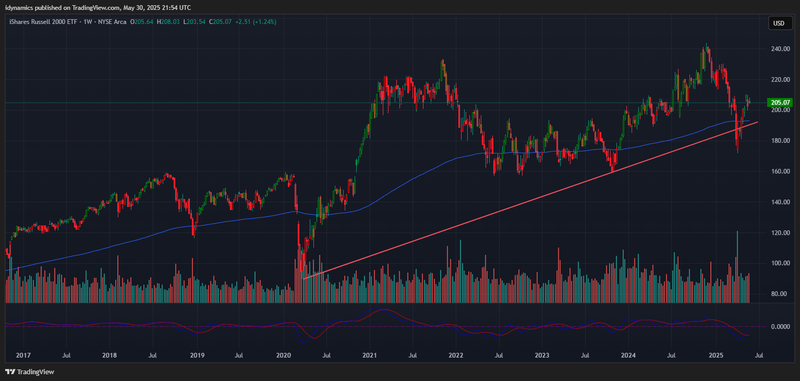Click the open value O205.64
Image resolution: width=800 pixels, height=381 pixels.
(141, 22)
